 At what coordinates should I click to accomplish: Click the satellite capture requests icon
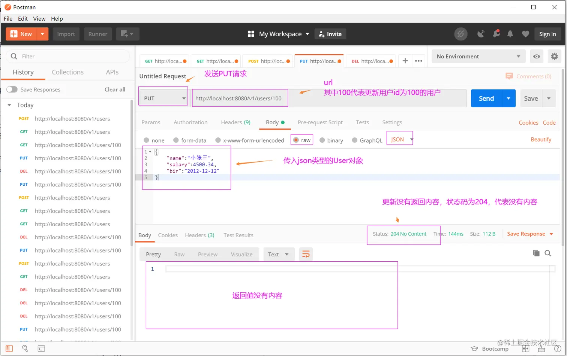pos(481,34)
